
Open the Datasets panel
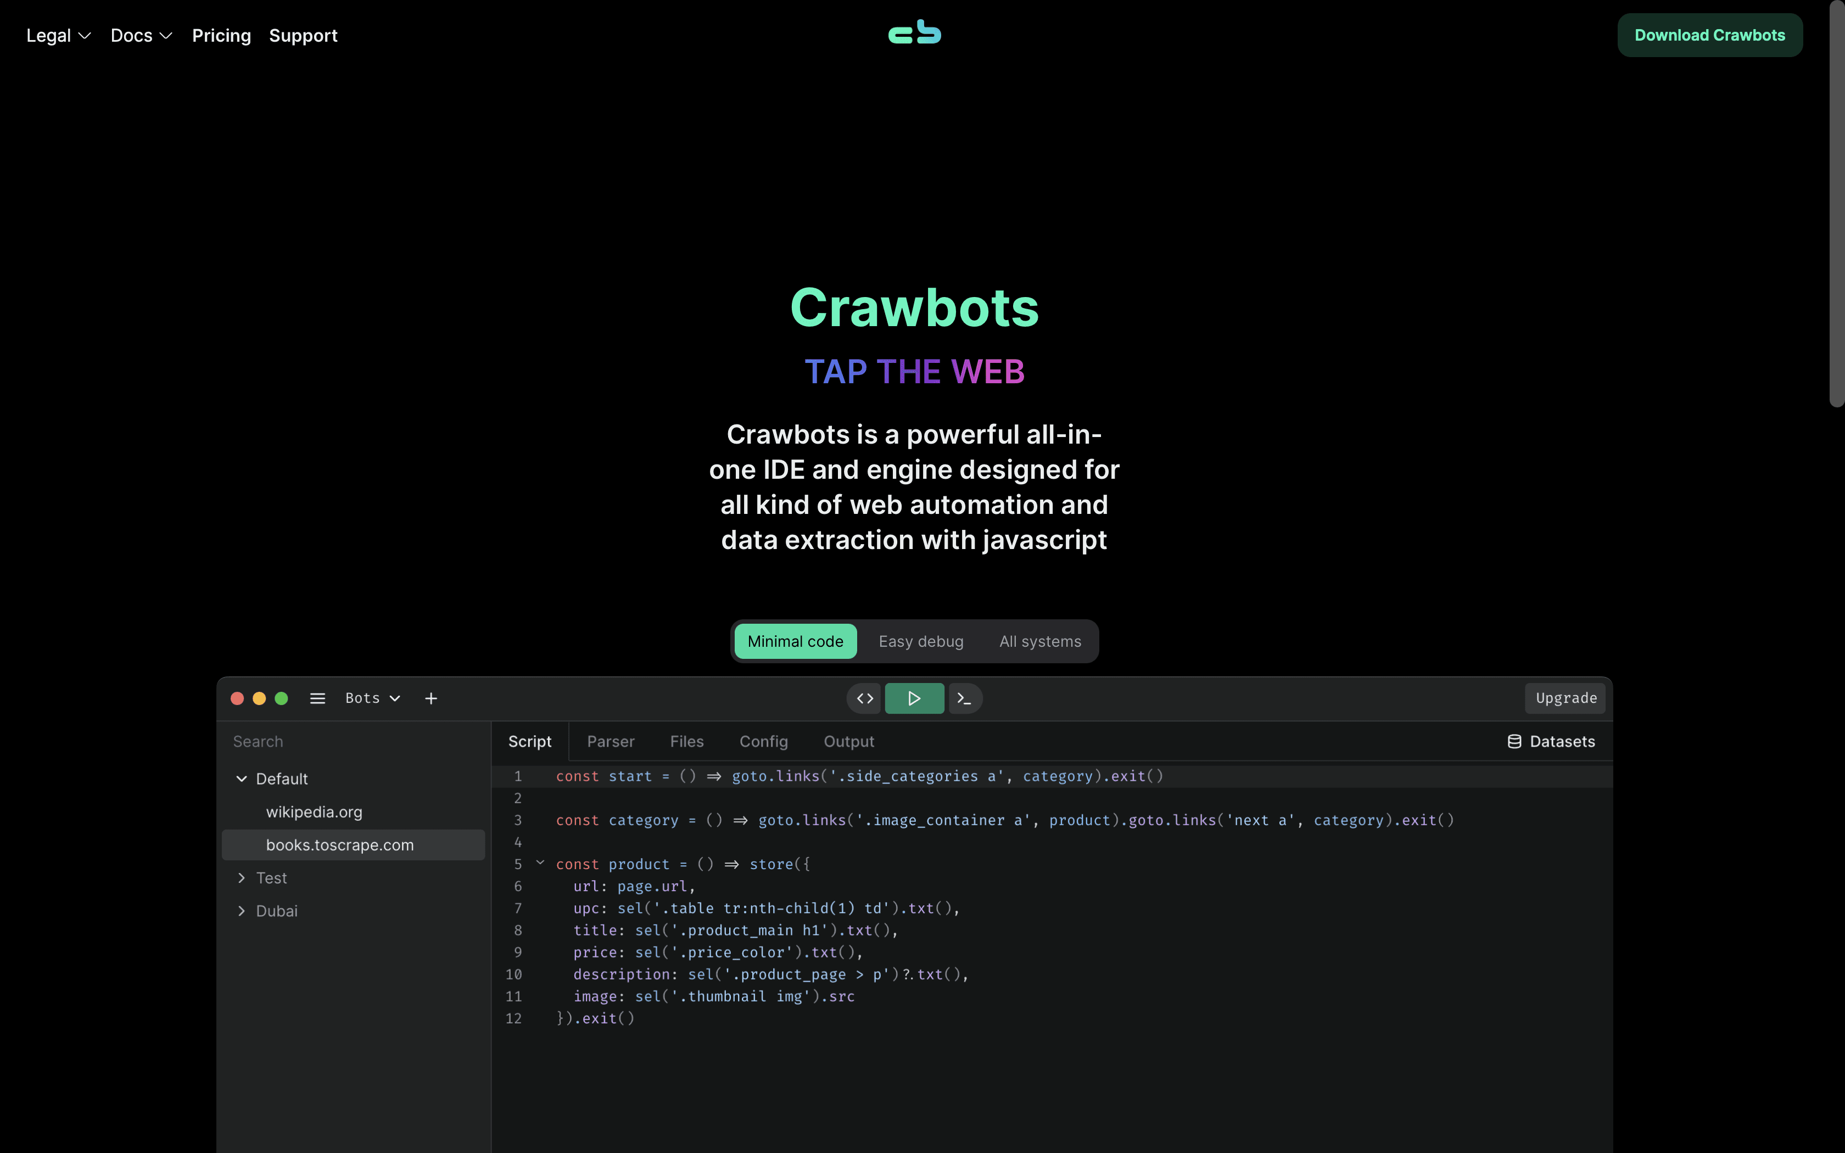[1551, 741]
